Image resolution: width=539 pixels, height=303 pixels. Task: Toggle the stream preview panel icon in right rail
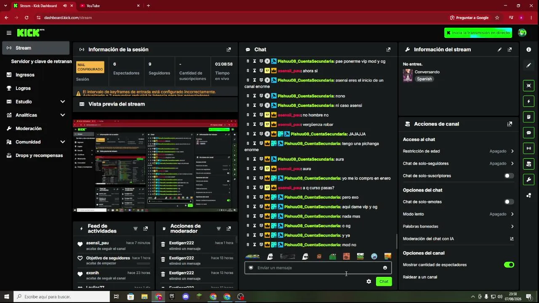[x=529, y=86]
